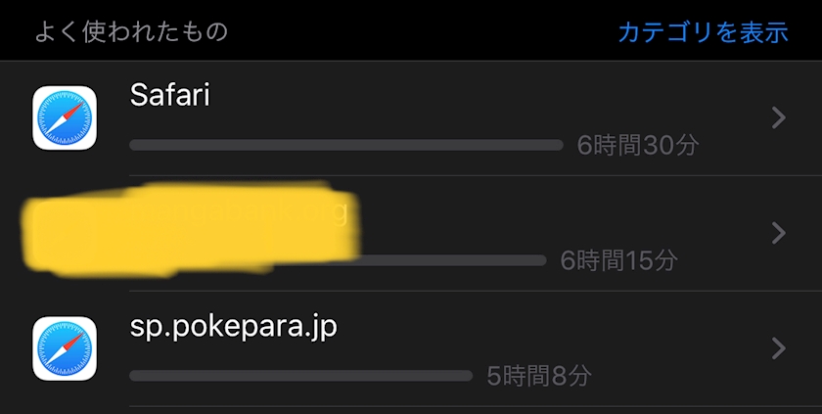Viewport: 822px width, 414px height.
Task: Tap the 6時間30分 duration text
Action: pos(637,145)
